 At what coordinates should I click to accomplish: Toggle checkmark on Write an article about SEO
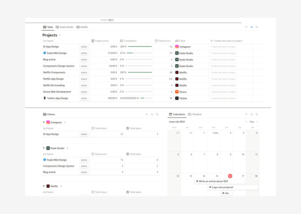point(197,181)
